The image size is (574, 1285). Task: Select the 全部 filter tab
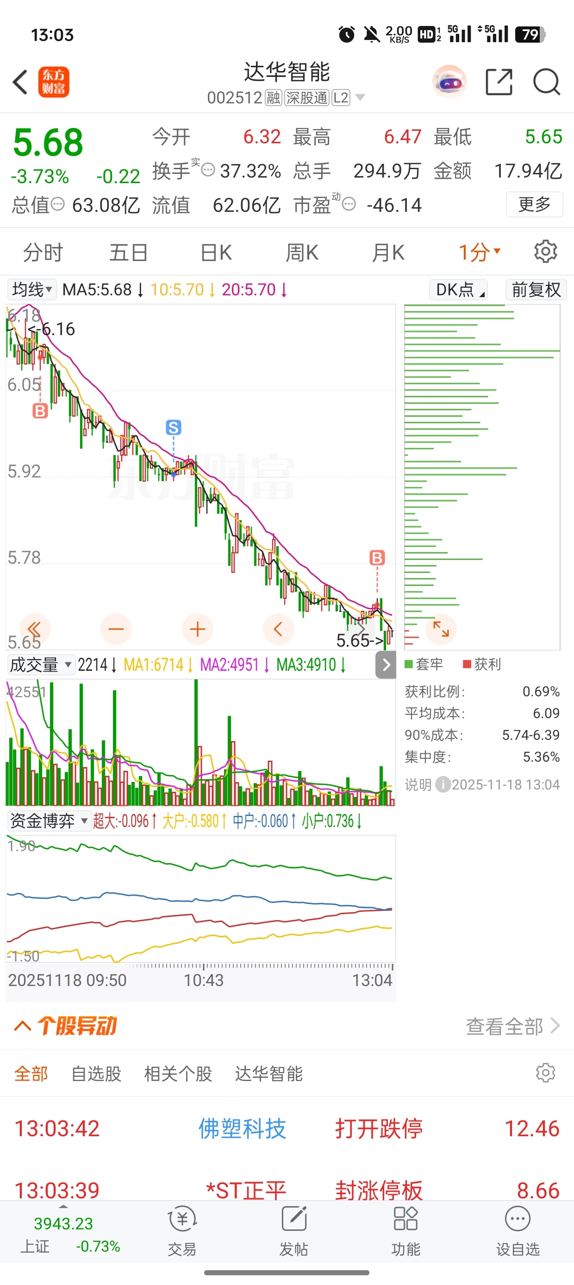[31, 1074]
